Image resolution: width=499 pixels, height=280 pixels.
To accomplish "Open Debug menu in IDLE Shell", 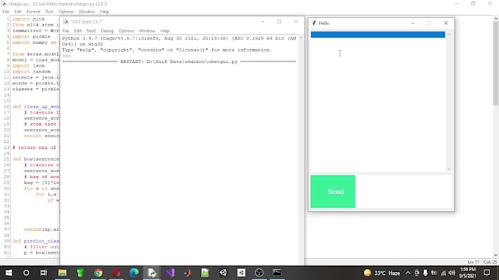I will point(107,31).
